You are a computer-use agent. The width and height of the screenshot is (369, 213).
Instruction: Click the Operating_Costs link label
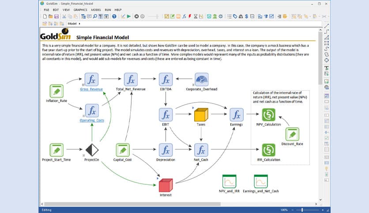(92, 120)
